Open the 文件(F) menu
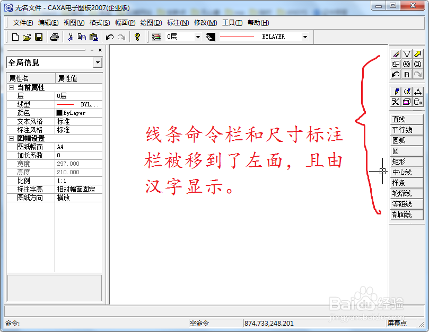Image resolution: width=429 pixels, height=332 pixels. [x=23, y=23]
